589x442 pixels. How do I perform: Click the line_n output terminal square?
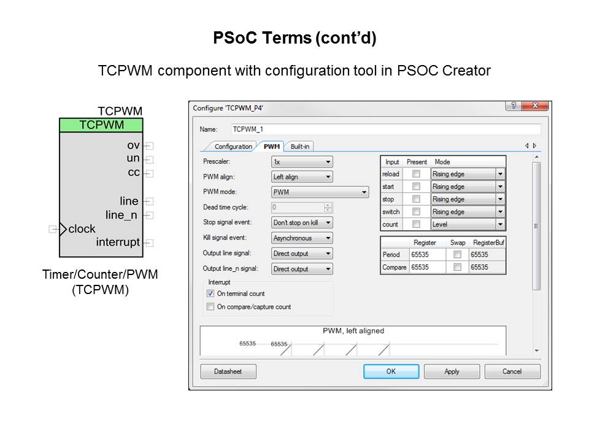tap(149, 215)
